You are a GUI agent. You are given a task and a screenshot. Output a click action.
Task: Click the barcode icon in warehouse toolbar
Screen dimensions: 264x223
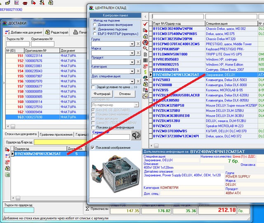tap(145, 60)
